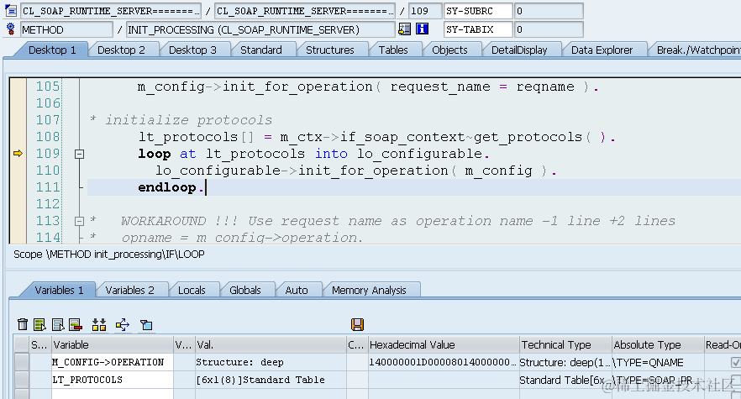Click the gray table icon in variables toolbar
The image size is (741, 399).
pos(58,324)
